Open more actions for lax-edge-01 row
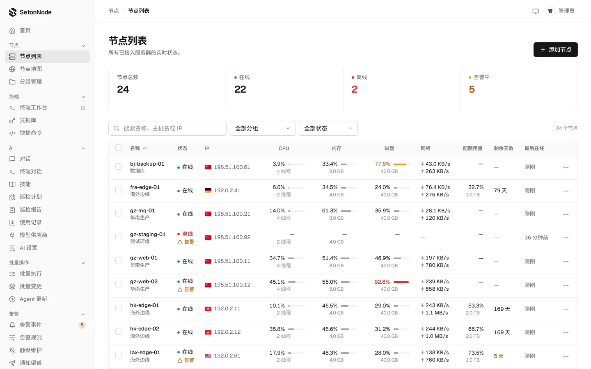This screenshot has width=591, height=369. click(566, 356)
